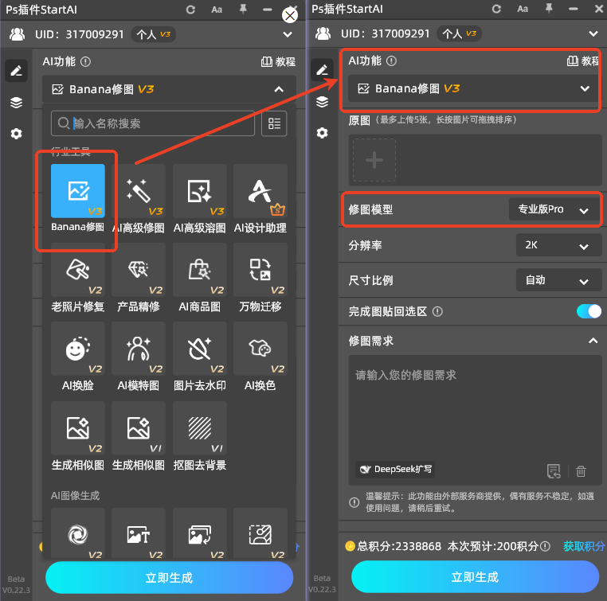Select 图片去水印 tool
This screenshot has height=601, width=607.
200,349
